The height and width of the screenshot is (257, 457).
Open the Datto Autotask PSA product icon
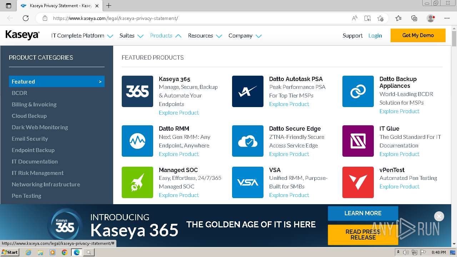pos(248,91)
